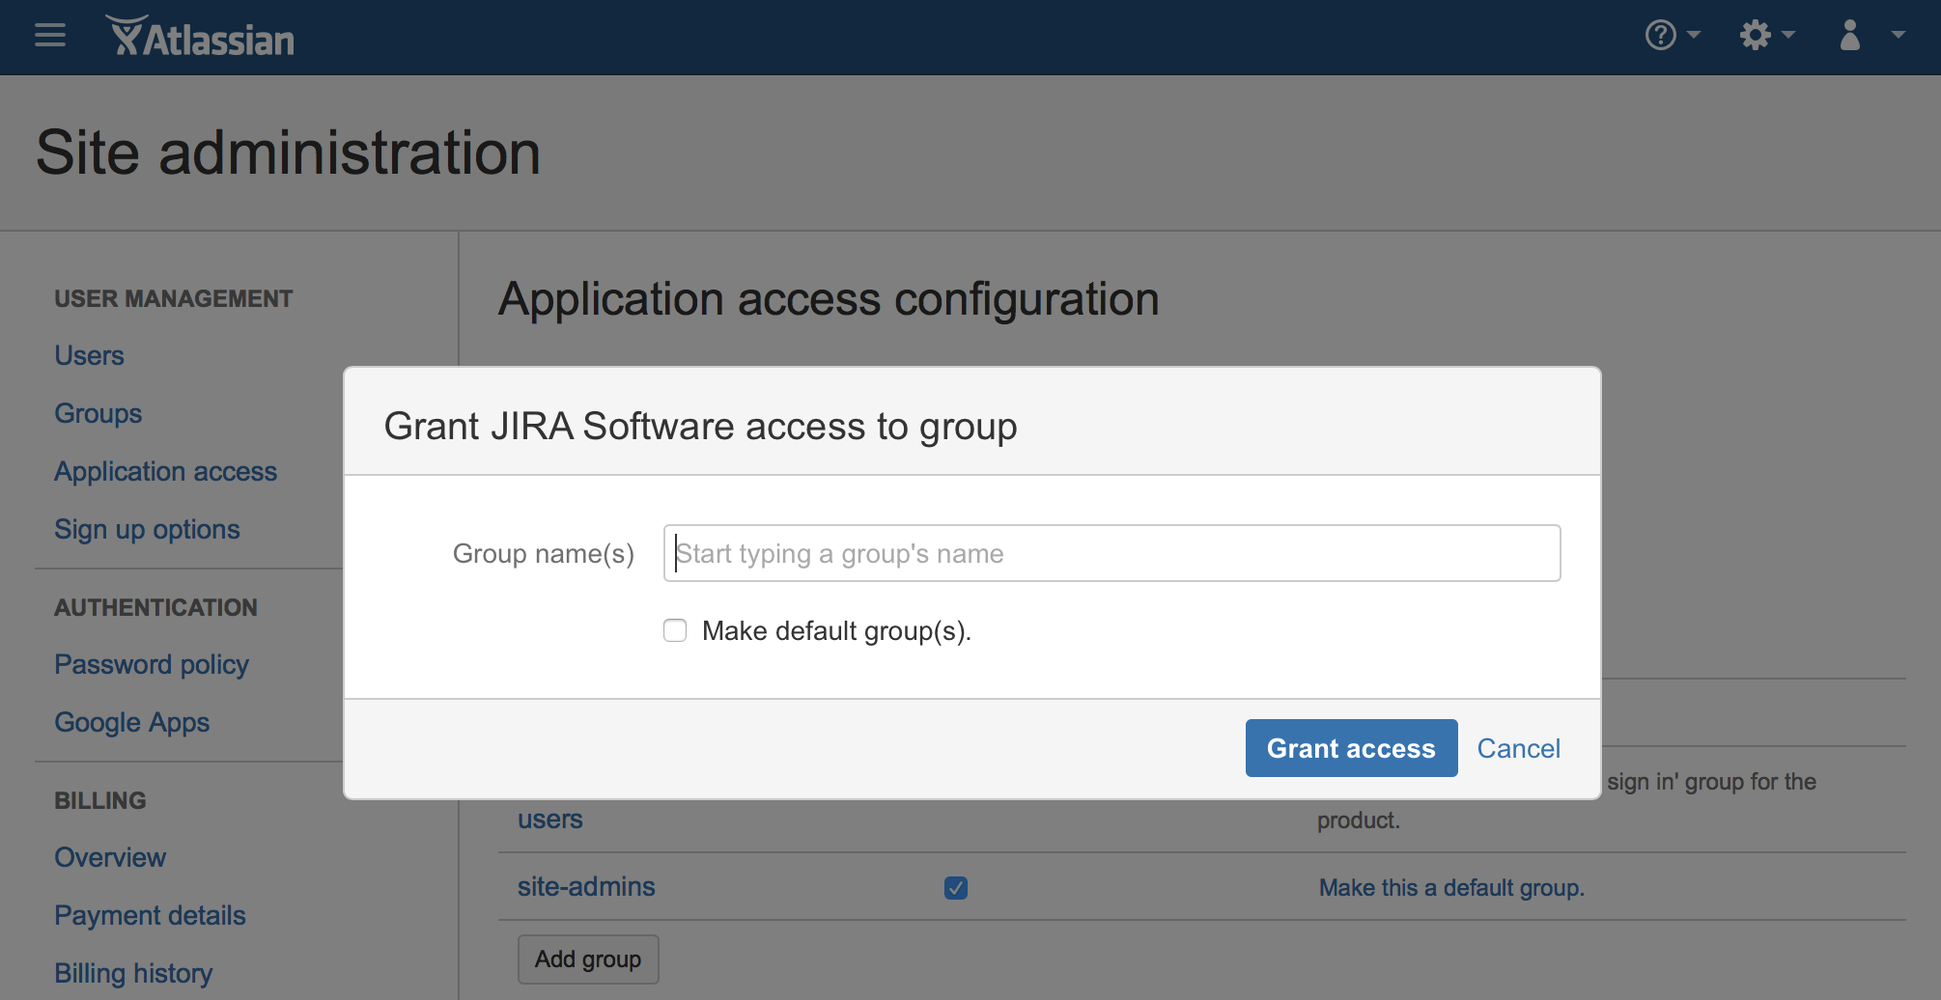Open the hamburger navigation menu
This screenshot has height=1000, width=1941.
tap(50, 37)
